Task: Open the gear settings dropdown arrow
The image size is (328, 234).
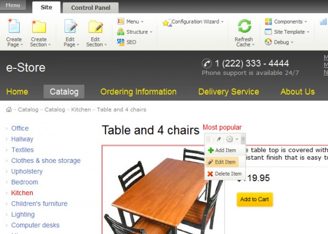Action: 237,139
